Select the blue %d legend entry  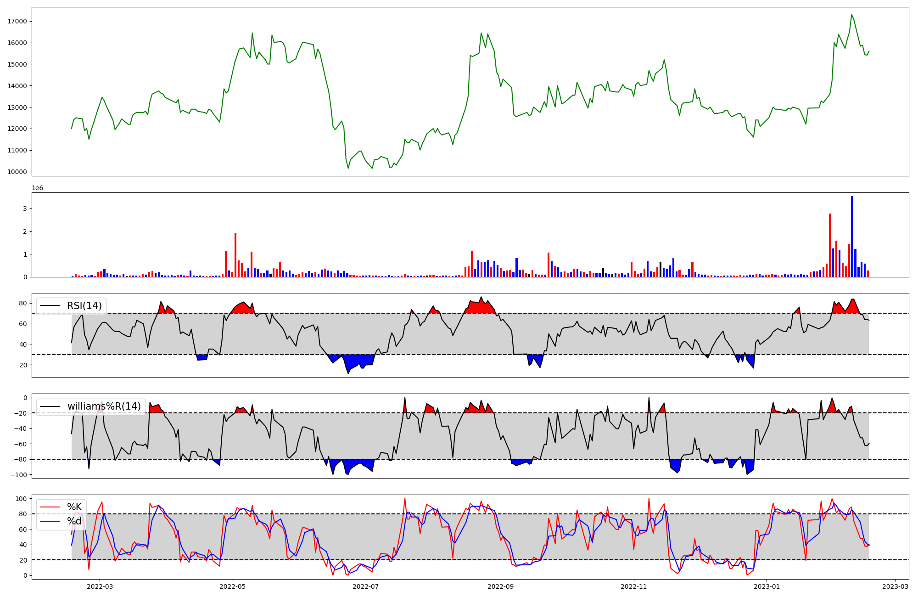[x=74, y=521]
